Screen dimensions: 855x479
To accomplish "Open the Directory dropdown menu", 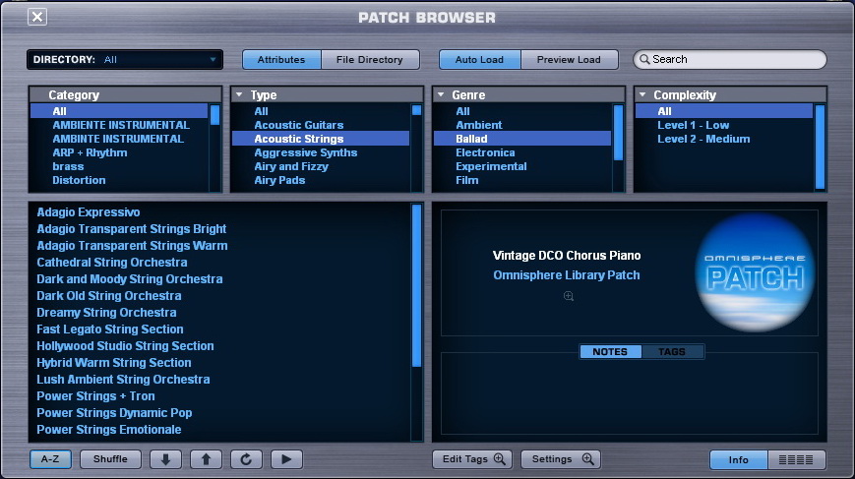I will click(125, 59).
